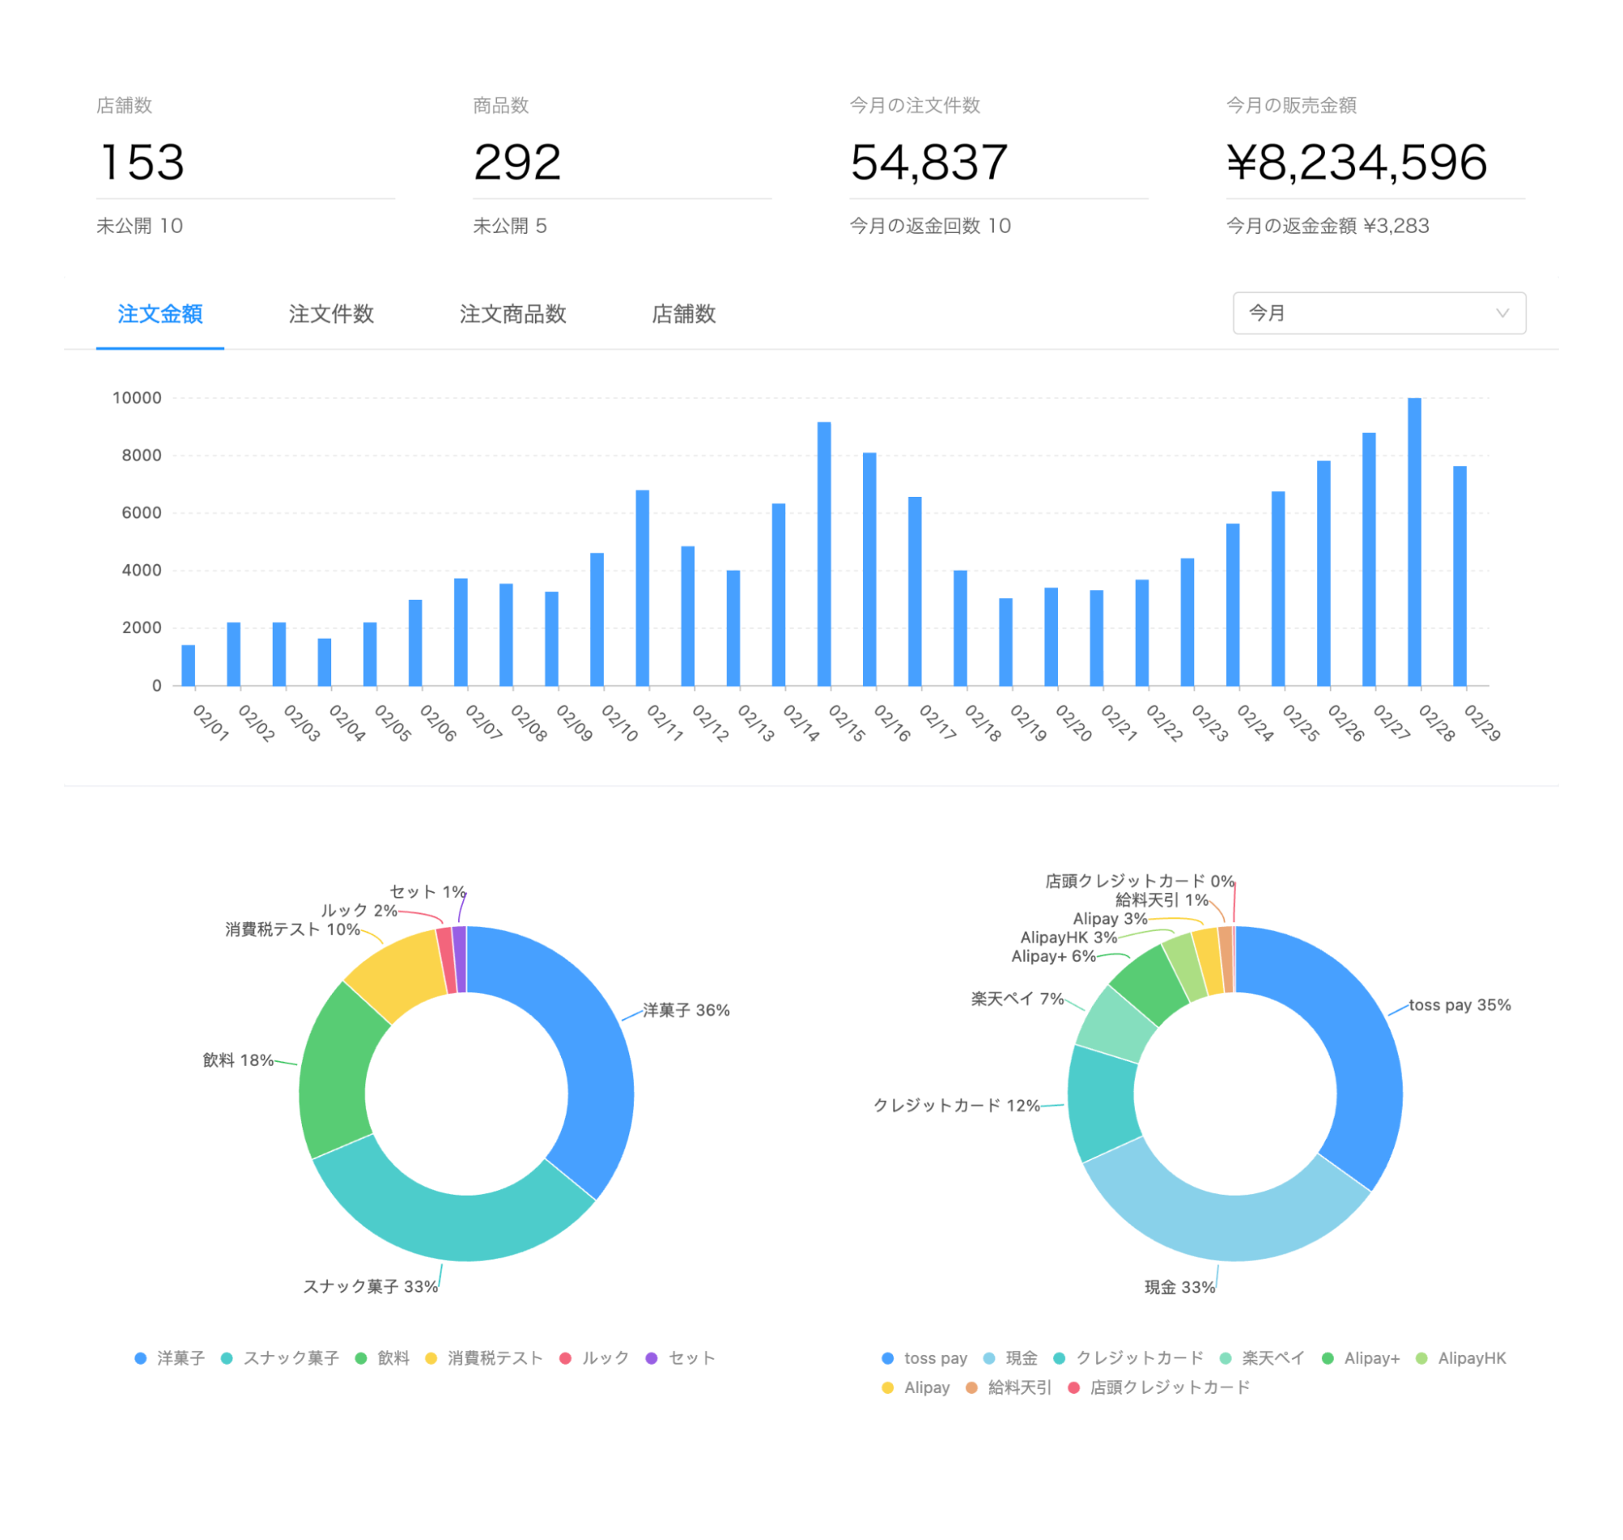Toggle セット legend item
Image resolution: width=1623 pixels, height=1540 pixels.
(680, 1358)
